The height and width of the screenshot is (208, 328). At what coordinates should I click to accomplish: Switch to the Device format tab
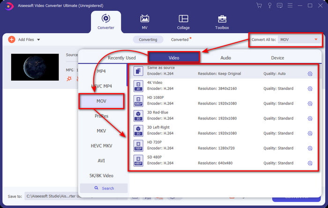pos(277,58)
